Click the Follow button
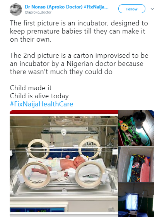 [x=132, y=9]
